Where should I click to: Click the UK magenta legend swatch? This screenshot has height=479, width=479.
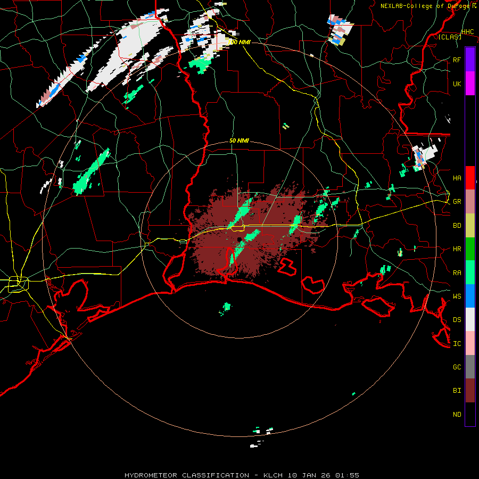470,84
